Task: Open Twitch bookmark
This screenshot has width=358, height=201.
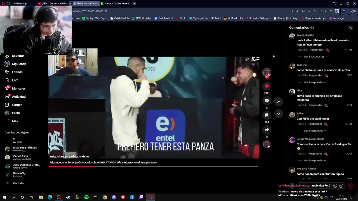Action: [x=216, y=18]
